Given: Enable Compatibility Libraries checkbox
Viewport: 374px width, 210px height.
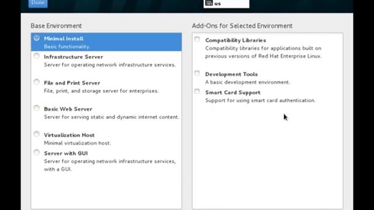Looking at the screenshot, I should click(x=197, y=39).
